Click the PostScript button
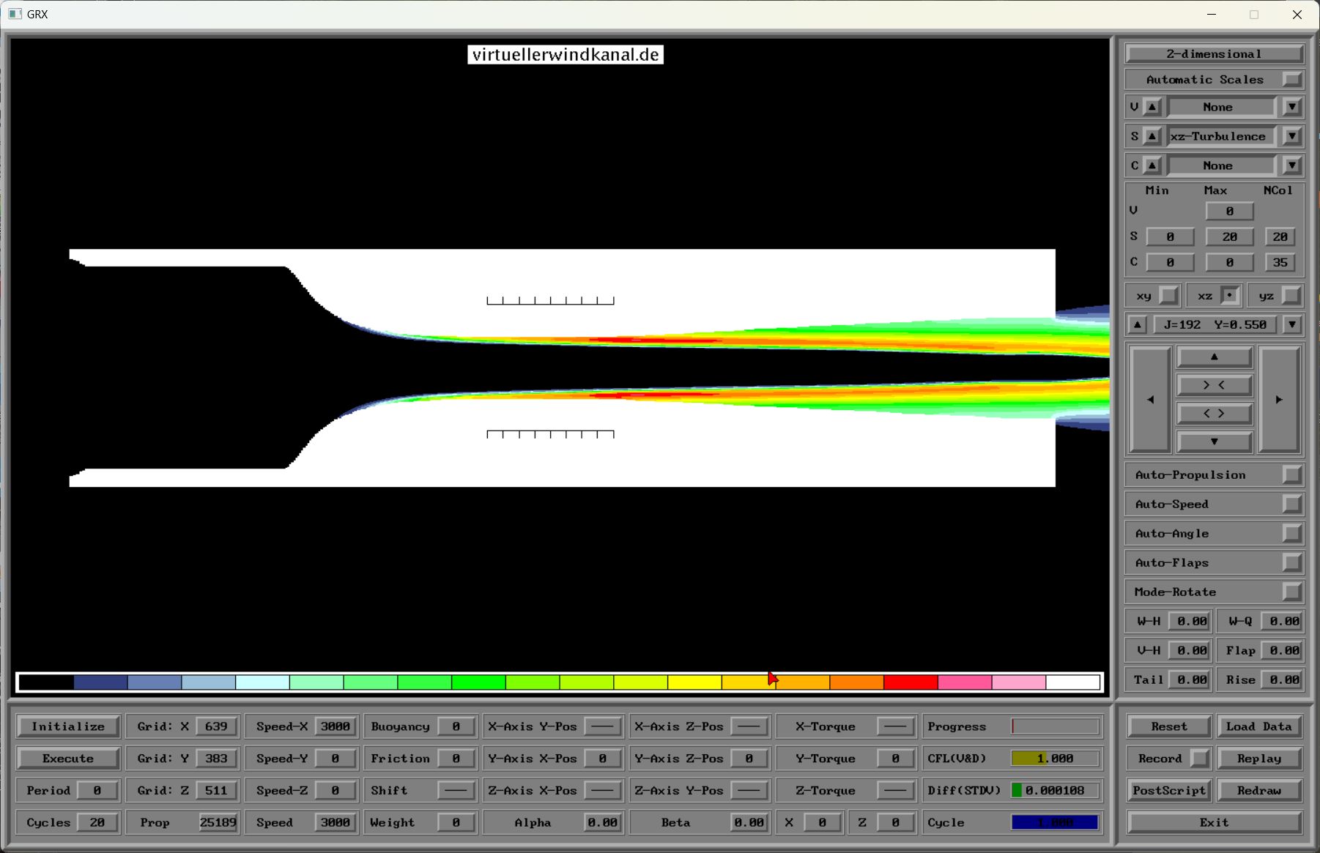Screen dimensions: 1320x853 tap(1169, 791)
